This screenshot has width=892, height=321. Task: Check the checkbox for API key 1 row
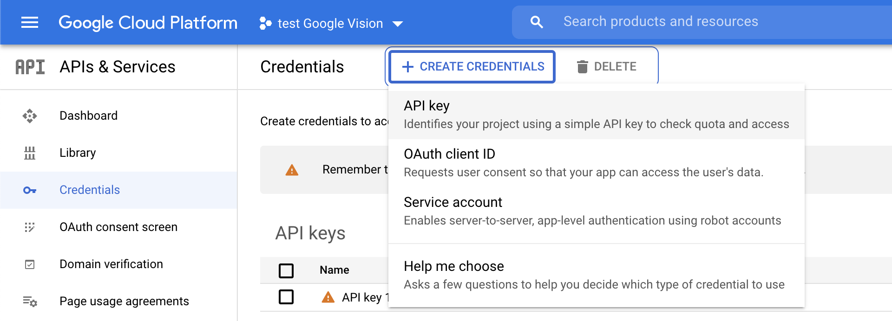(286, 297)
